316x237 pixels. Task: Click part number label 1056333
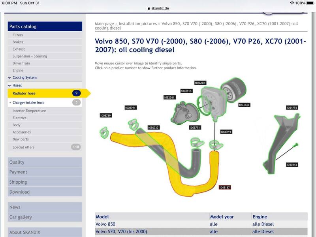pyautogui.click(x=154, y=128)
